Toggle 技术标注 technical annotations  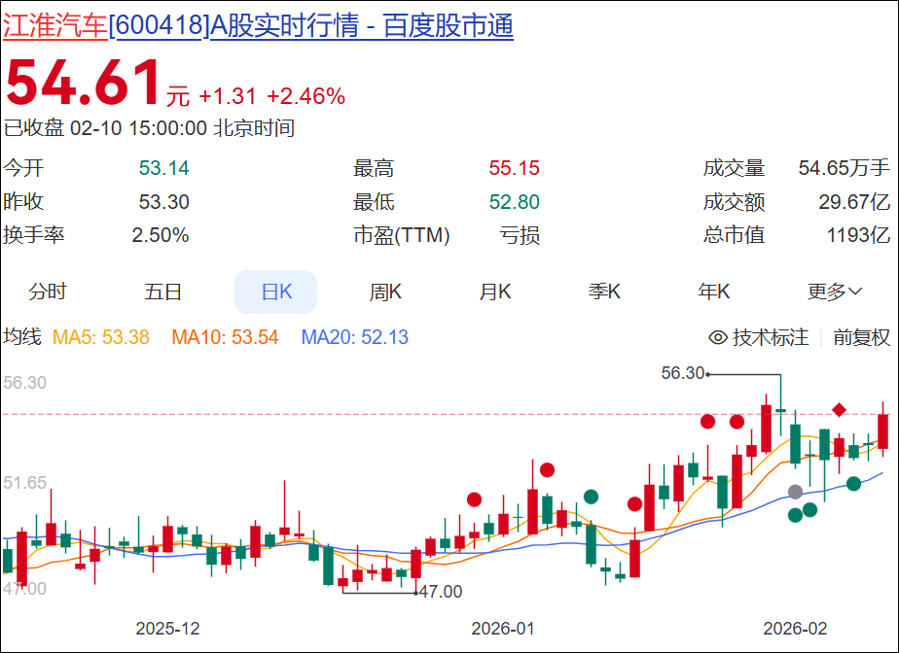click(758, 337)
